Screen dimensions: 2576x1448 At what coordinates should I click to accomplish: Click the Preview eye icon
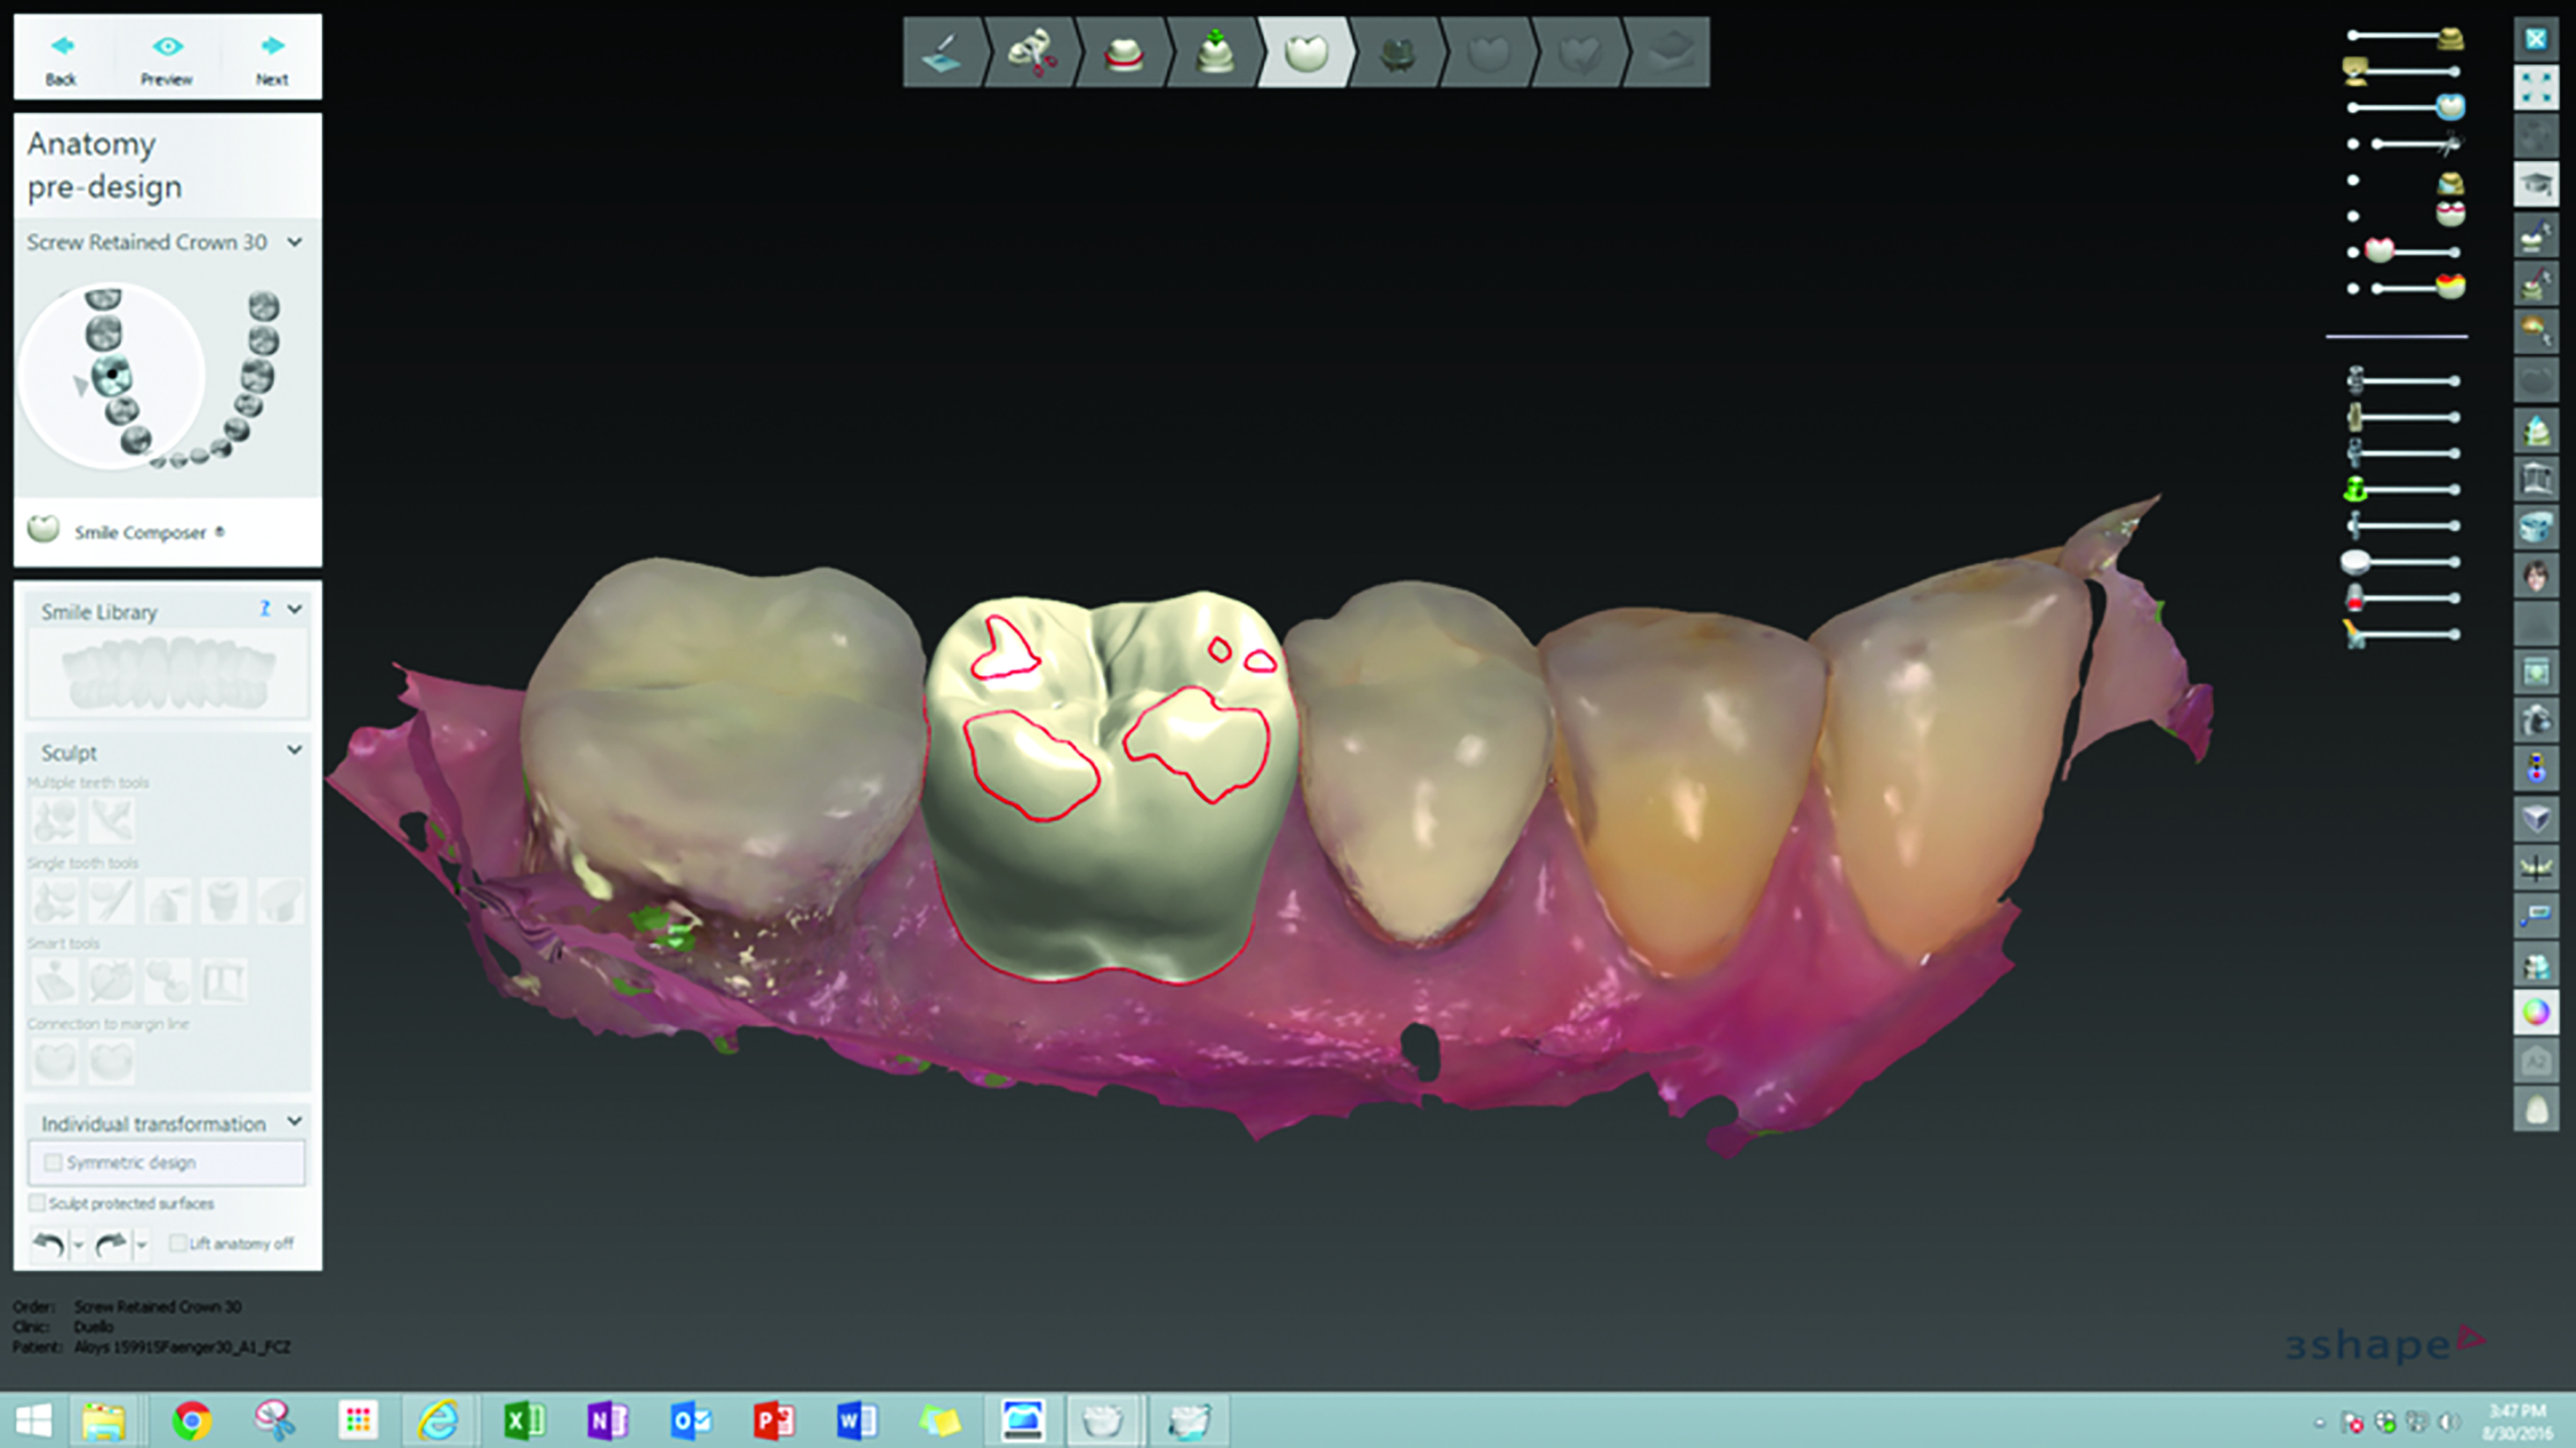[x=167, y=58]
